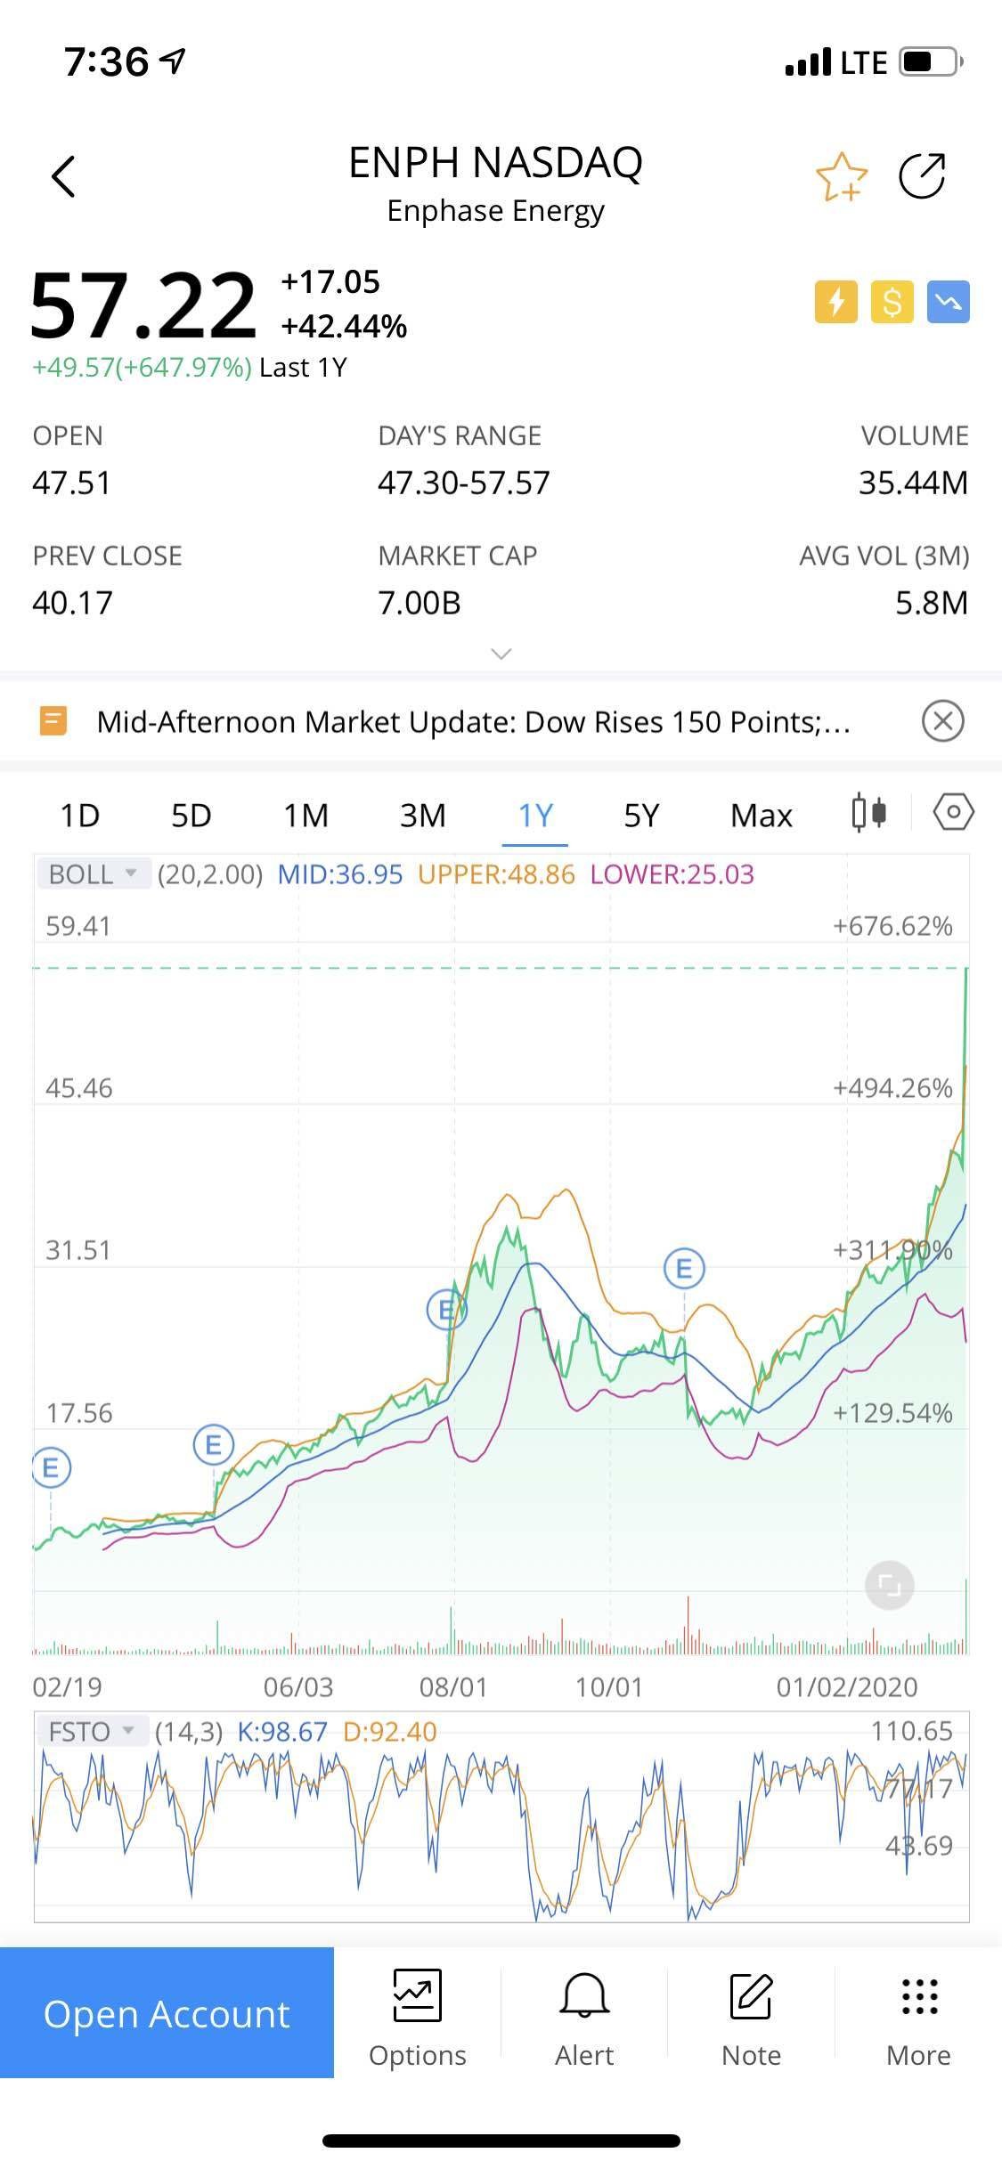Tap the share icon near the title
The height and width of the screenshot is (2169, 1002).
(x=922, y=175)
